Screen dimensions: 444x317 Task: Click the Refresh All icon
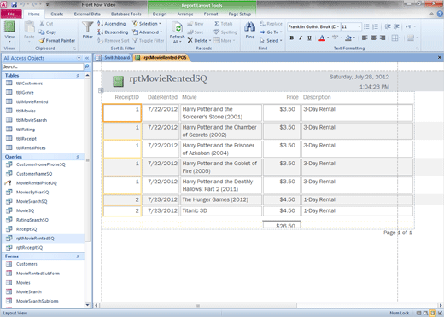pyautogui.click(x=178, y=28)
